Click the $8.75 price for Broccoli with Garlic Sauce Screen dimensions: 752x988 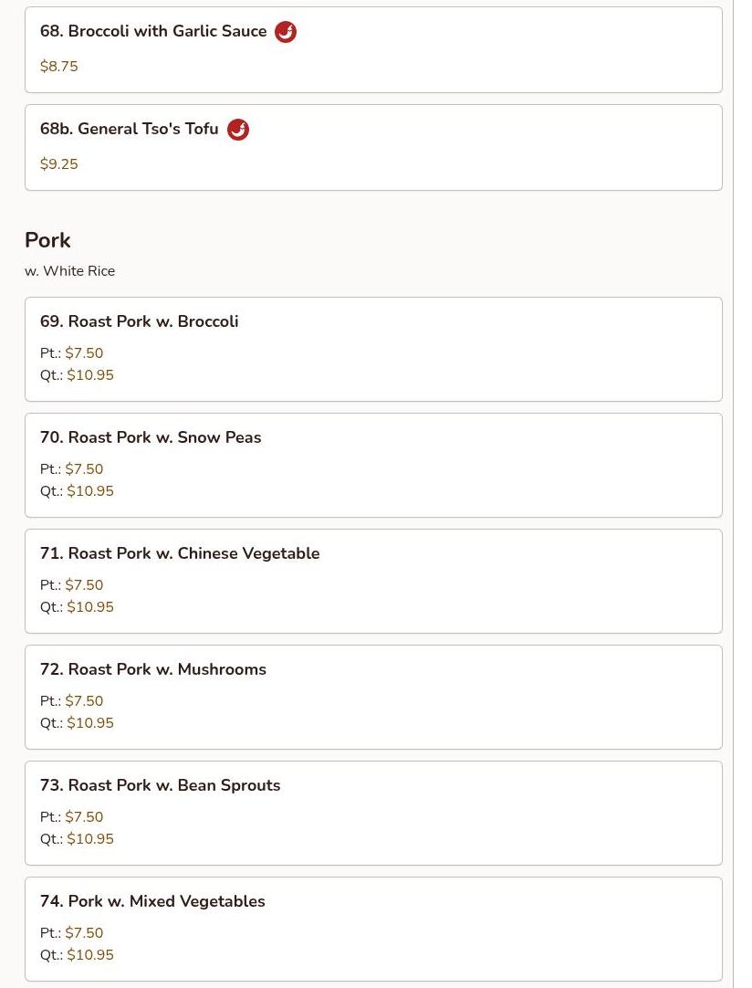coord(59,67)
